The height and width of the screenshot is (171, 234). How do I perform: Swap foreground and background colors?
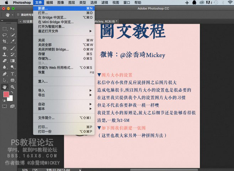click(12, 92)
